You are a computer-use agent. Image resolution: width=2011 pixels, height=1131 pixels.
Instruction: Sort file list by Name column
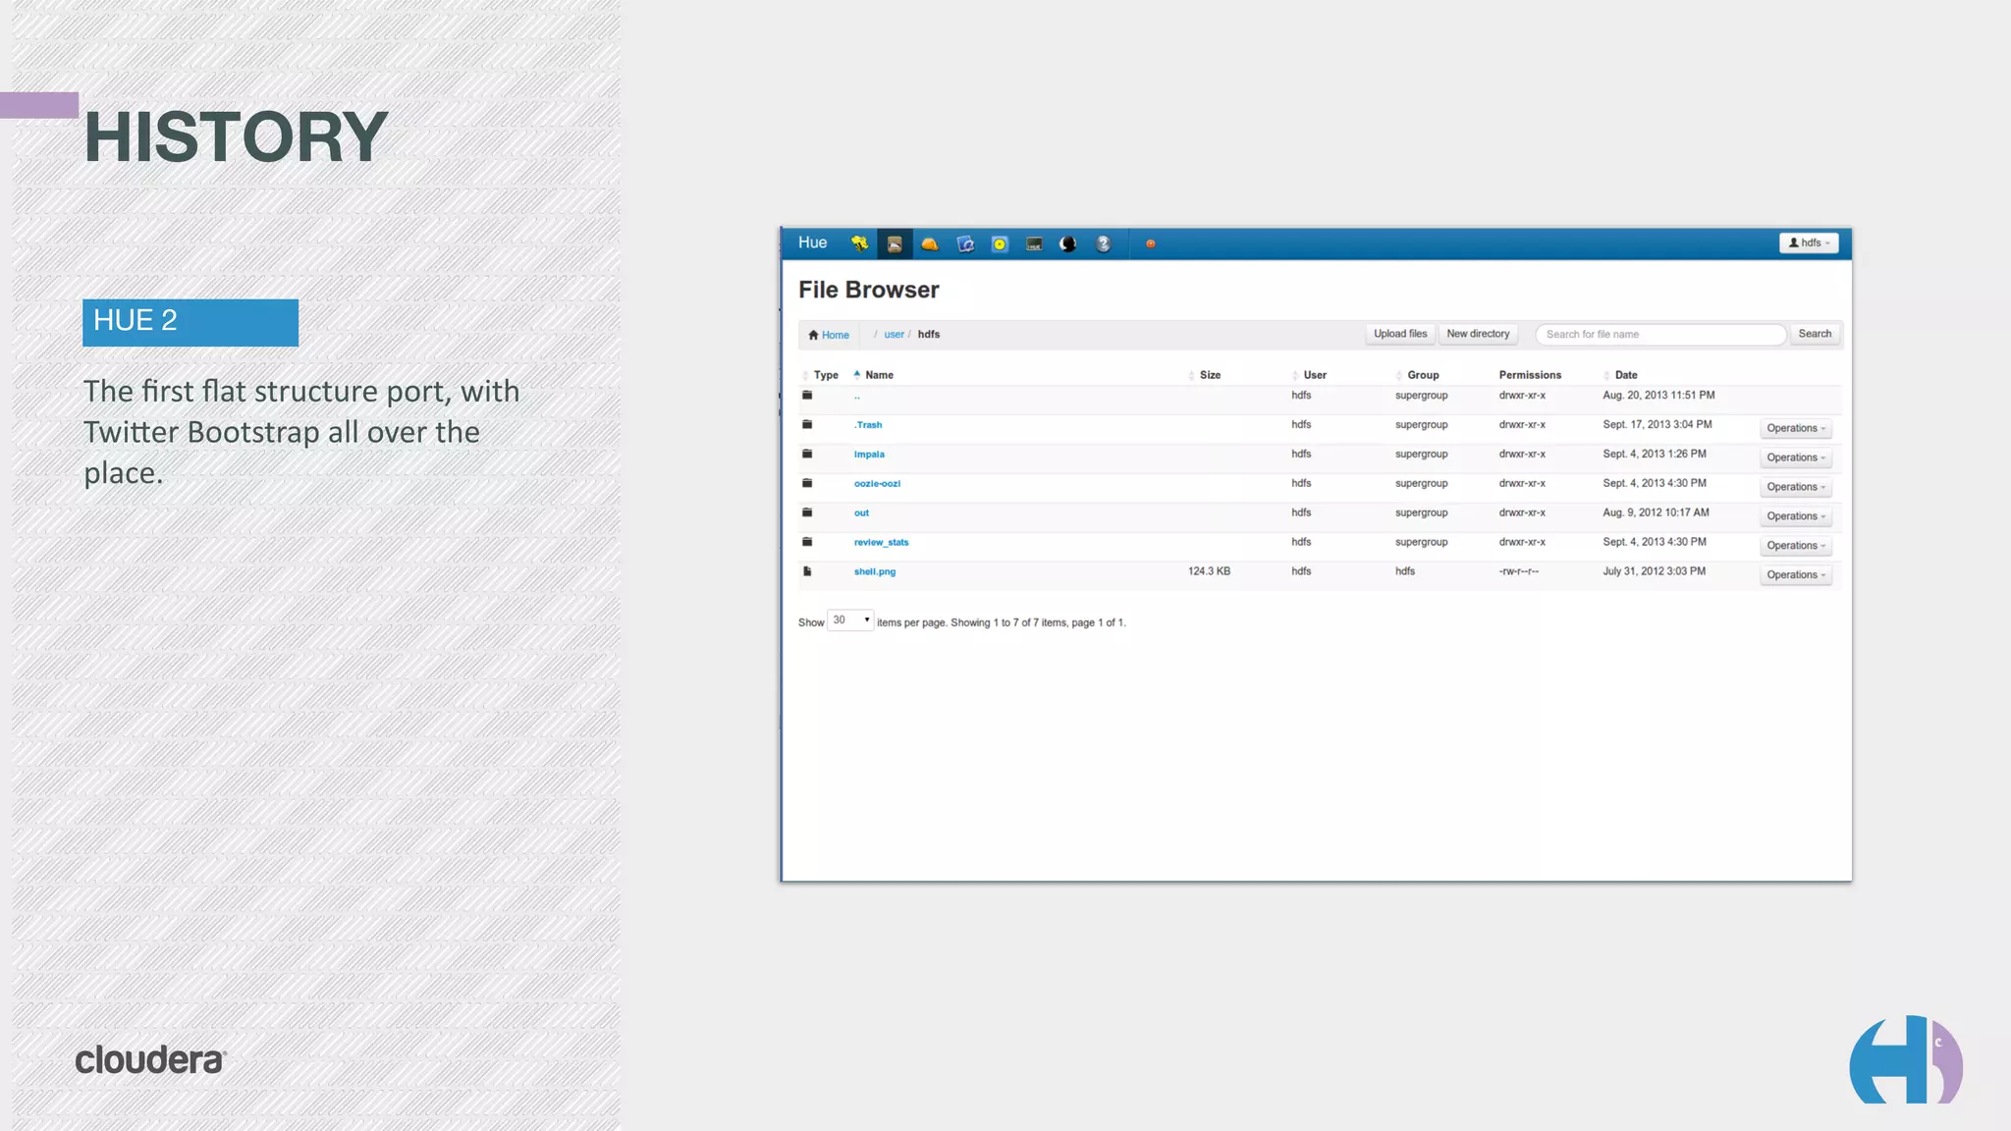879,375
